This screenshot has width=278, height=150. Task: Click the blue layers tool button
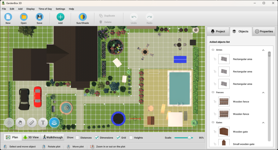click(54, 122)
